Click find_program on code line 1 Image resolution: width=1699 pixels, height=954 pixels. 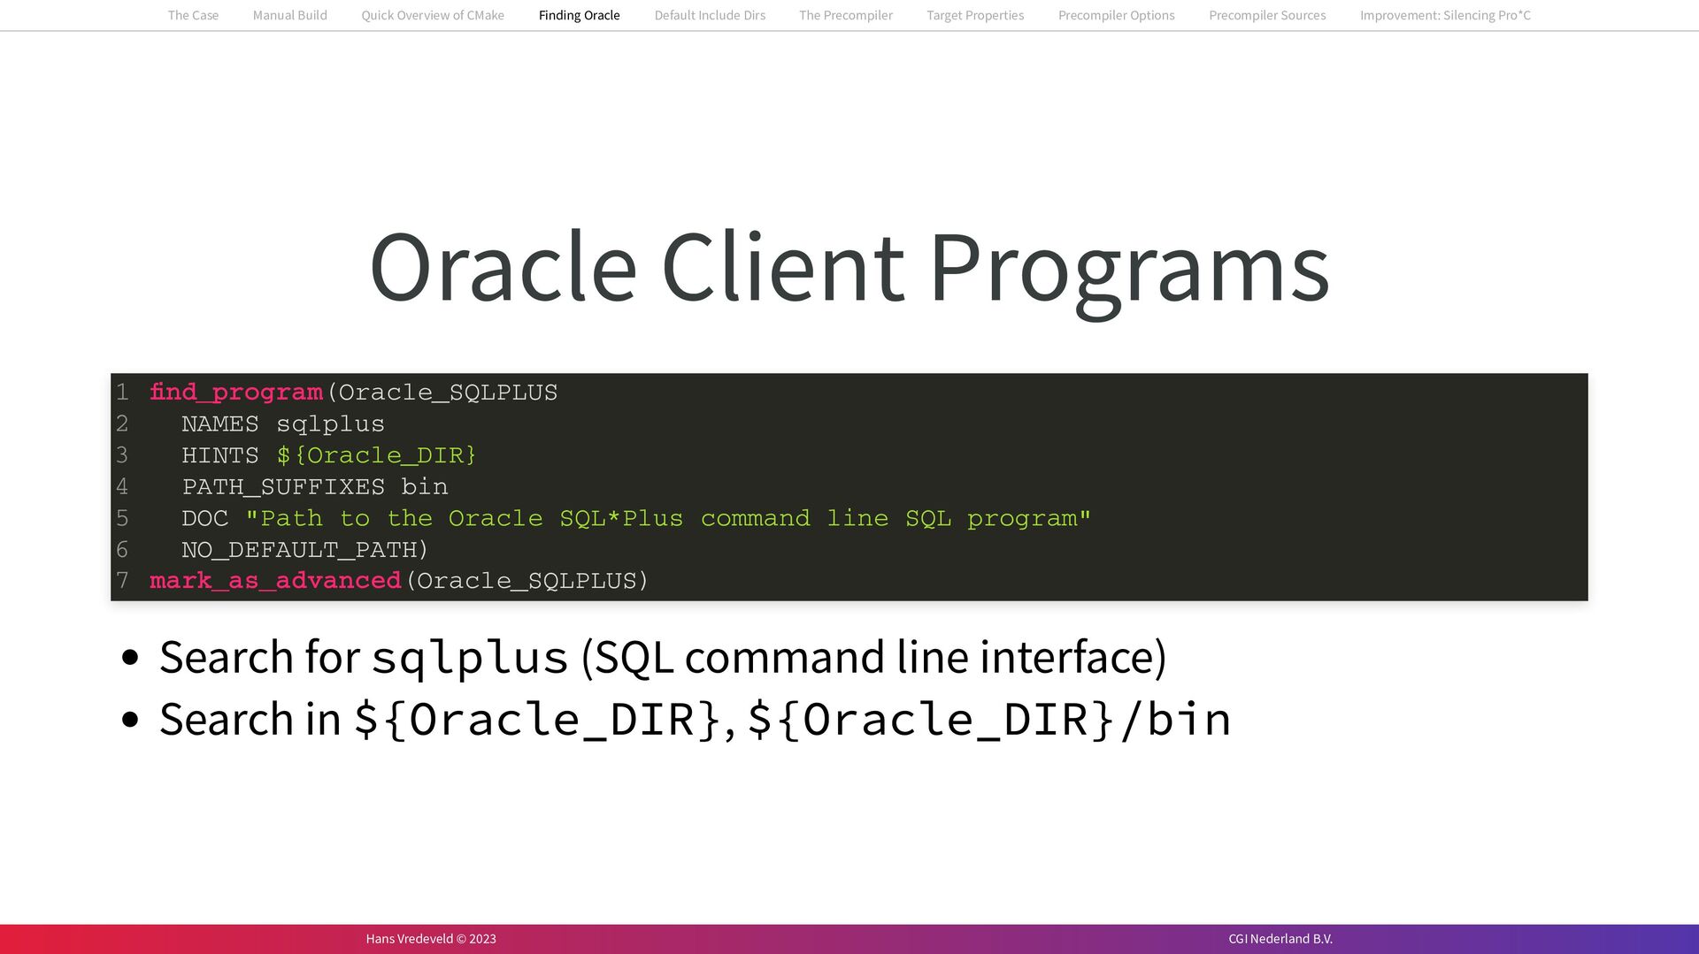point(236,393)
